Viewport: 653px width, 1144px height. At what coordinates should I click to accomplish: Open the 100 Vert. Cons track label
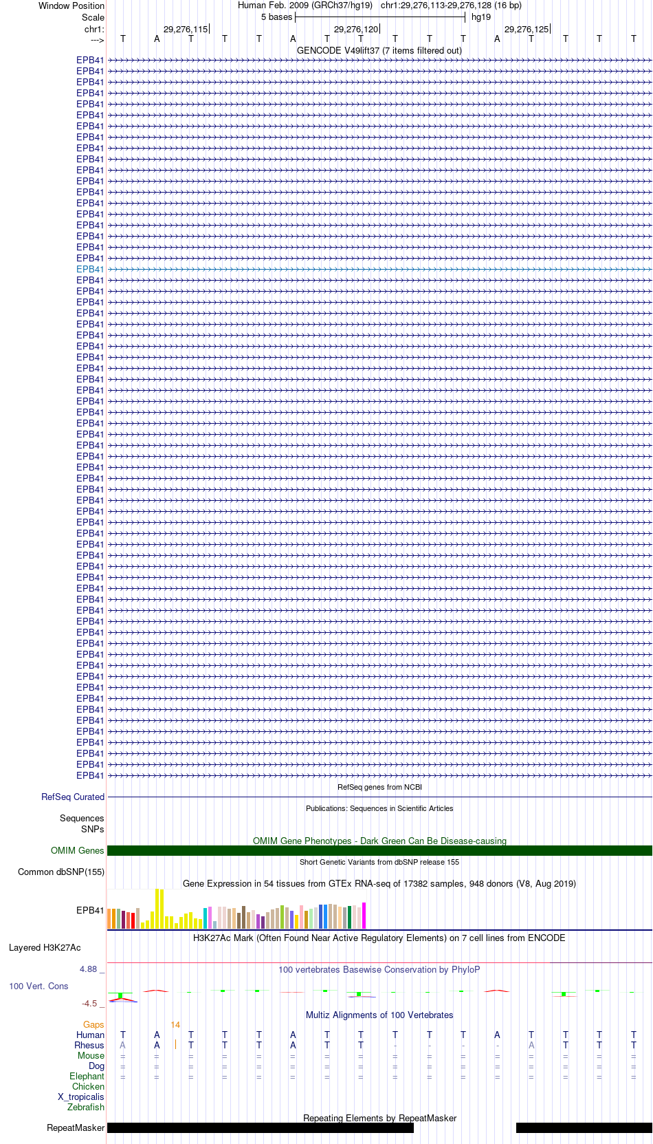pyautogui.click(x=38, y=986)
